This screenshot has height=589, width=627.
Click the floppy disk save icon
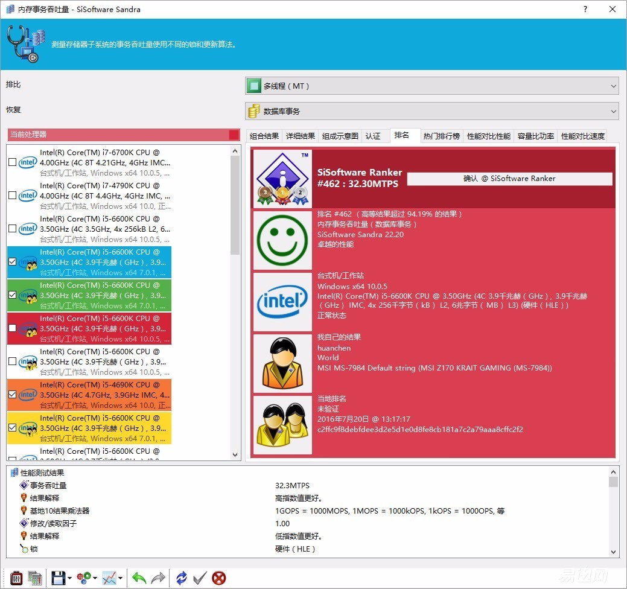59,578
